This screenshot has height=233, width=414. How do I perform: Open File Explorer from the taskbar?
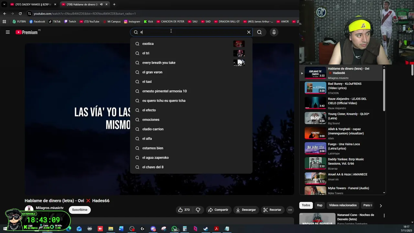tap(111, 229)
